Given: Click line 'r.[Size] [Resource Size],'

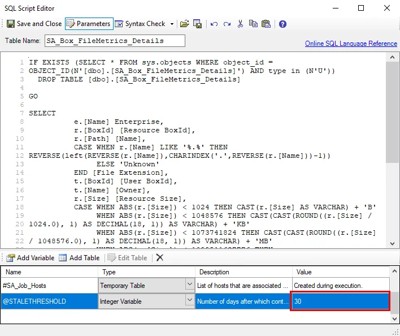Looking at the screenshot, I should tap(130, 199).
